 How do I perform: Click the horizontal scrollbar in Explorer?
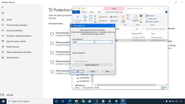pyautogui.click(x=126, y=85)
